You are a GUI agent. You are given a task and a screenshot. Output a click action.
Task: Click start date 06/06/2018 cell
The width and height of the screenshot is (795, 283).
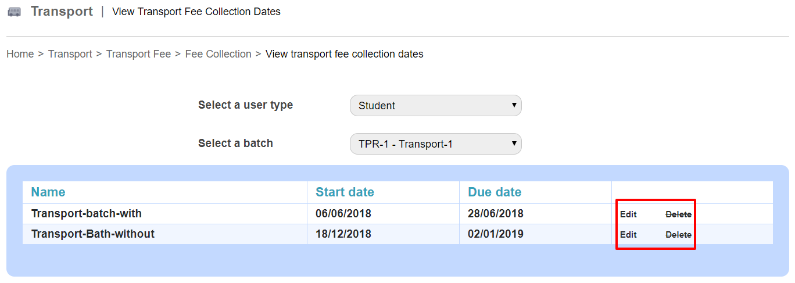tap(343, 214)
